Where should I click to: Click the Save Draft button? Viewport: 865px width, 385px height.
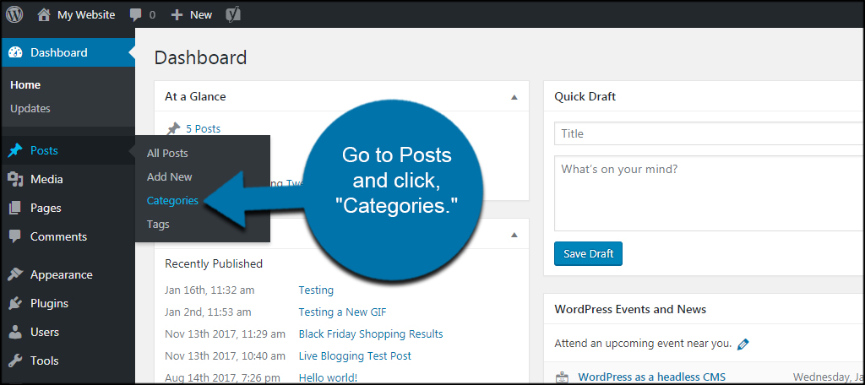click(588, 254)
